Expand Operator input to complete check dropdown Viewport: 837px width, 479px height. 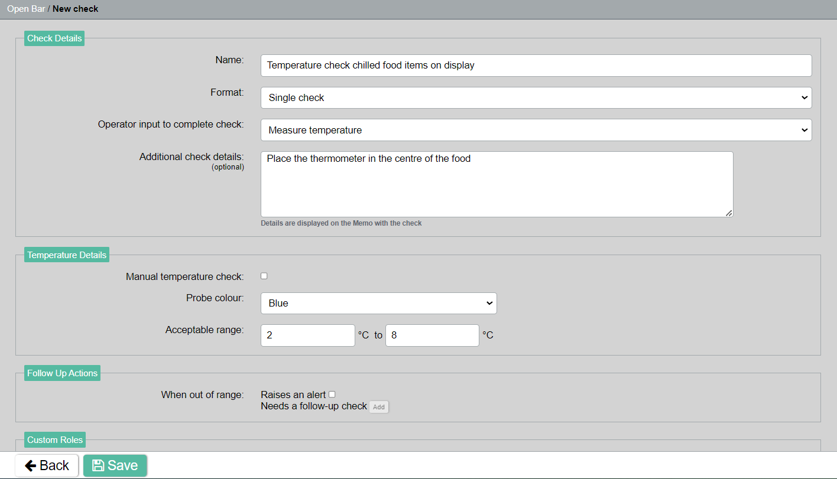pos(536,130)
